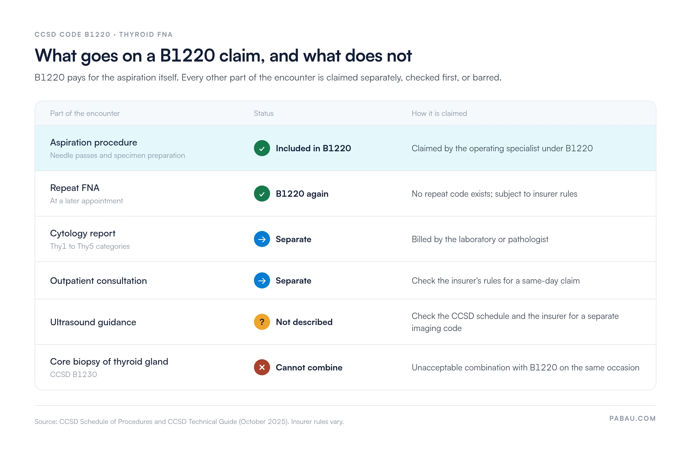Click 'Outpatient consultation' row title
The width and height of the screenshot is (691, 455).
click(x=98, y=281)
